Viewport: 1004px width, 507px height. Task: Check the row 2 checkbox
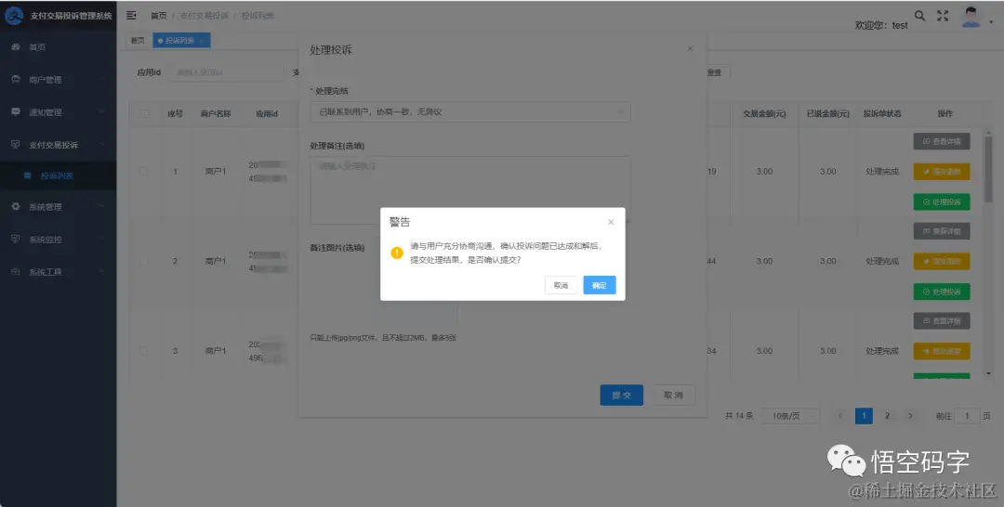pos(143,261)
